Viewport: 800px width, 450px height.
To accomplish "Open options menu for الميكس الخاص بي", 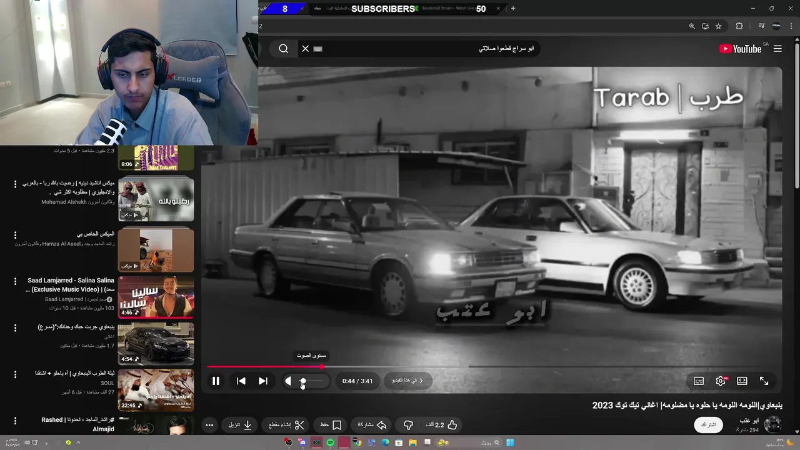I will [x=16, y=235].
